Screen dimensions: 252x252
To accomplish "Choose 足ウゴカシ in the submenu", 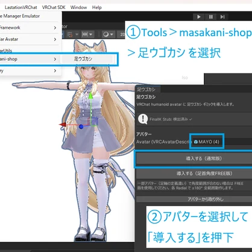I will pos(87,59).
